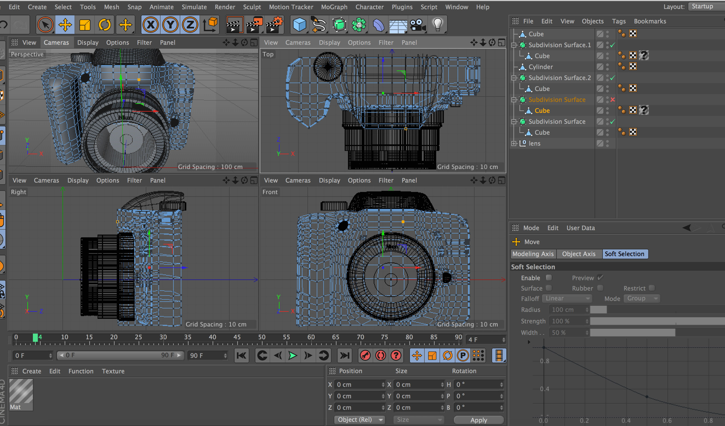Toggle Enable for Soft Selection
The height and width of the screenshot is (426, 725).
pyautogui.click(x=548, y=278)
